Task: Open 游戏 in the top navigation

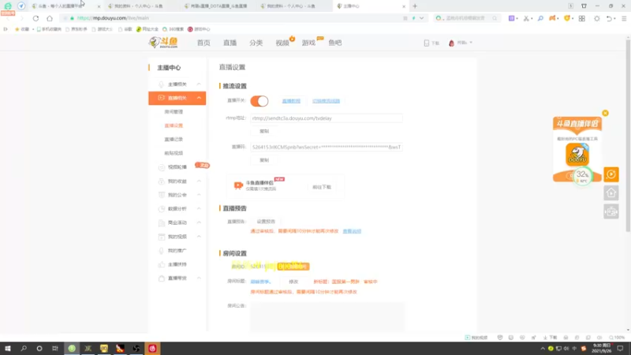Action: click(308, 43)
